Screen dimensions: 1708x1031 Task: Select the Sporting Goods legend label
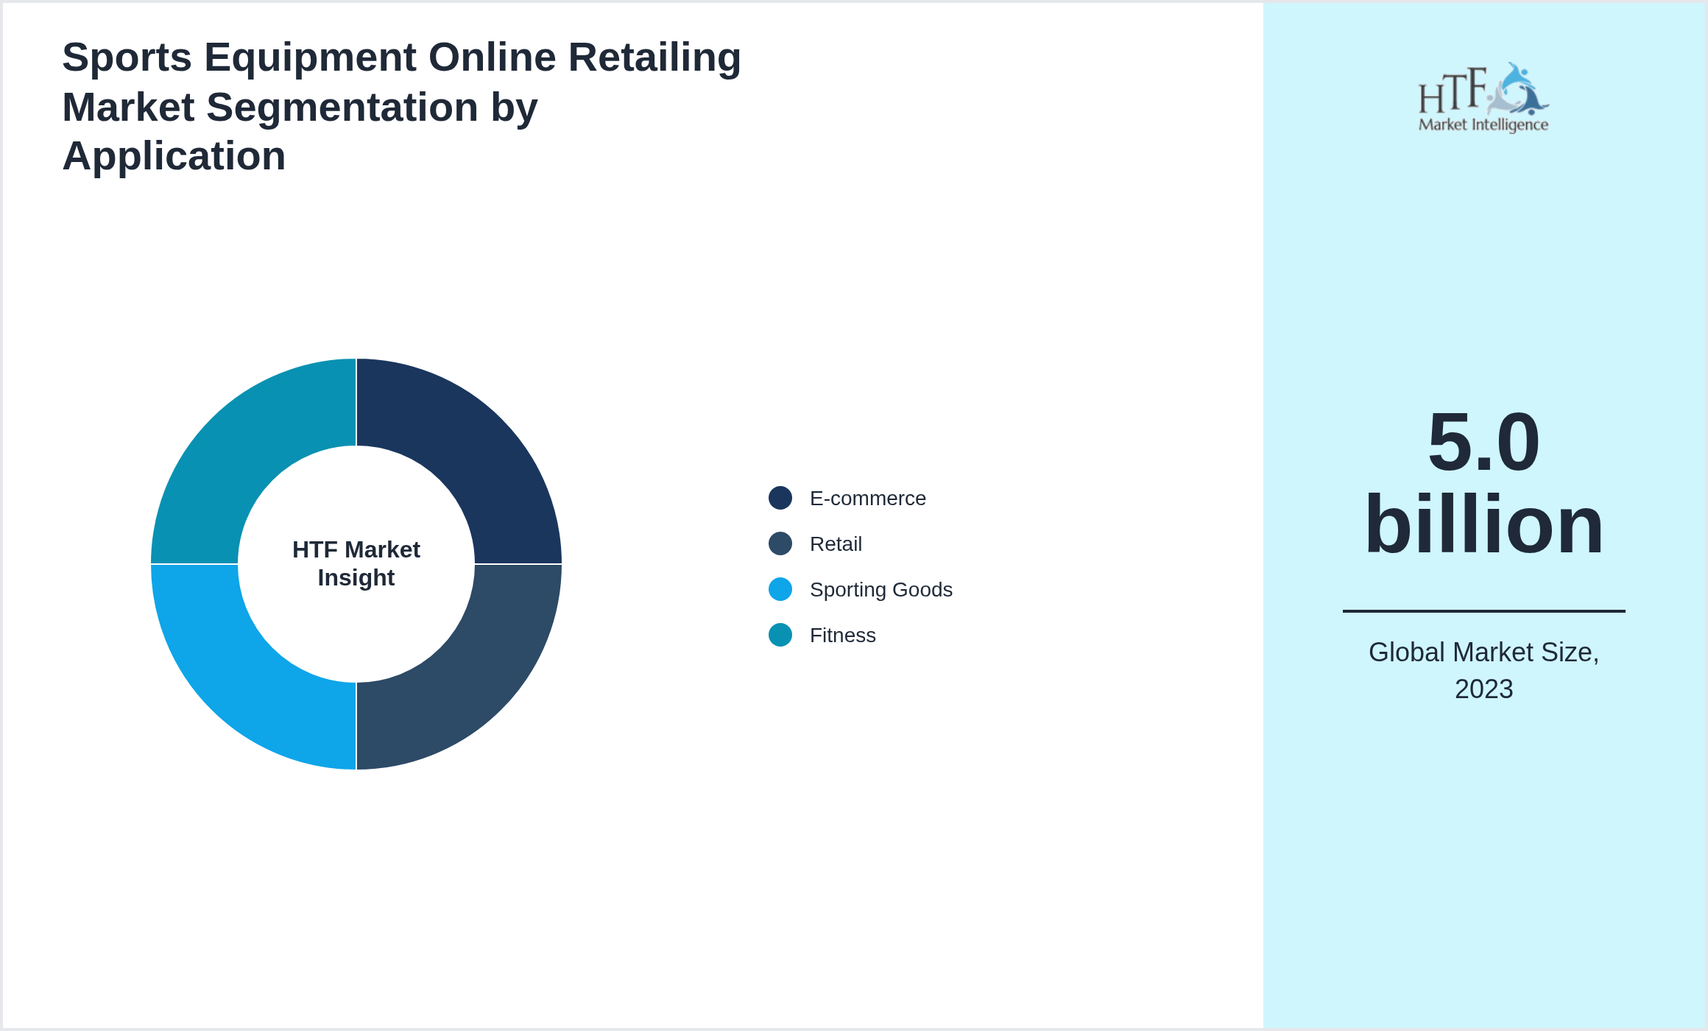(881, 589)
